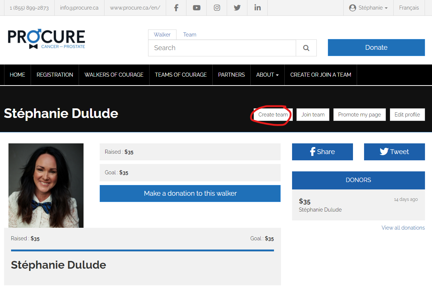This screenshot has height=286, width=432.
Task: Click the search magnifier icon button
Action: pos(306,48)
